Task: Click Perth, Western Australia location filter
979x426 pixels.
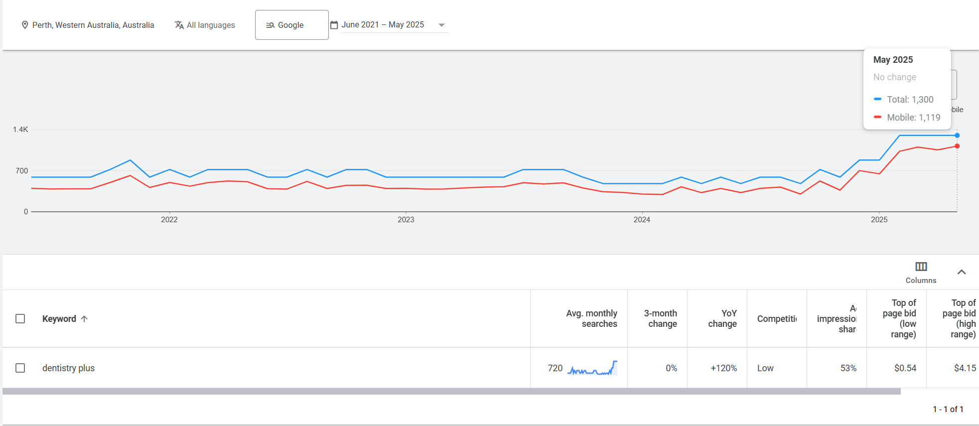Action: coord(93,25)
